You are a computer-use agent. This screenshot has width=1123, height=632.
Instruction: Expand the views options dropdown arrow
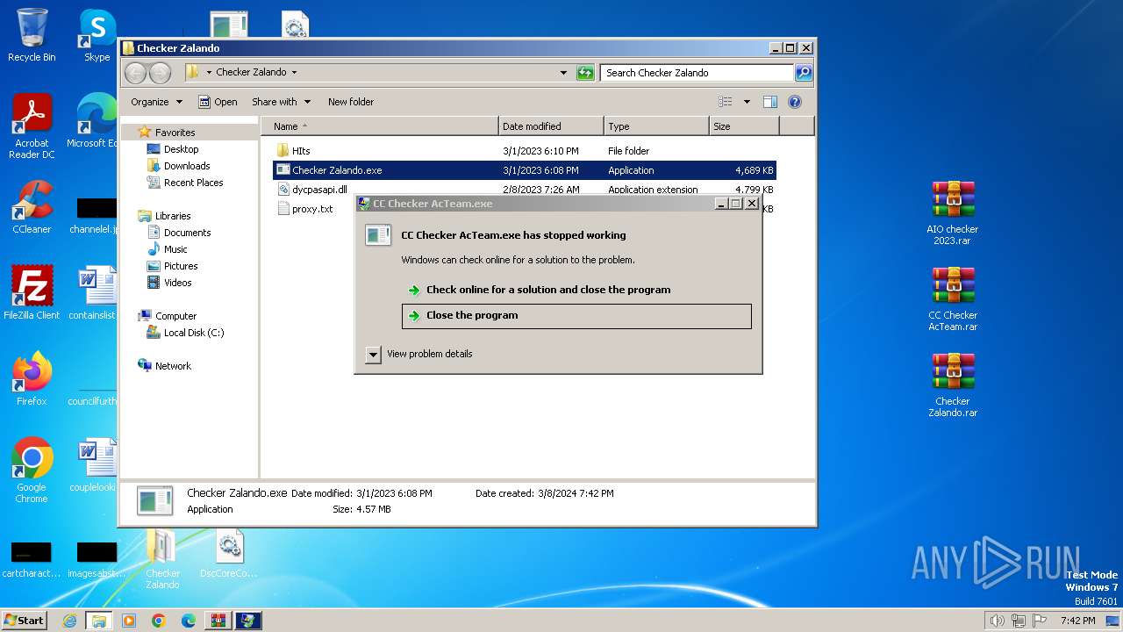coord(747,102)
